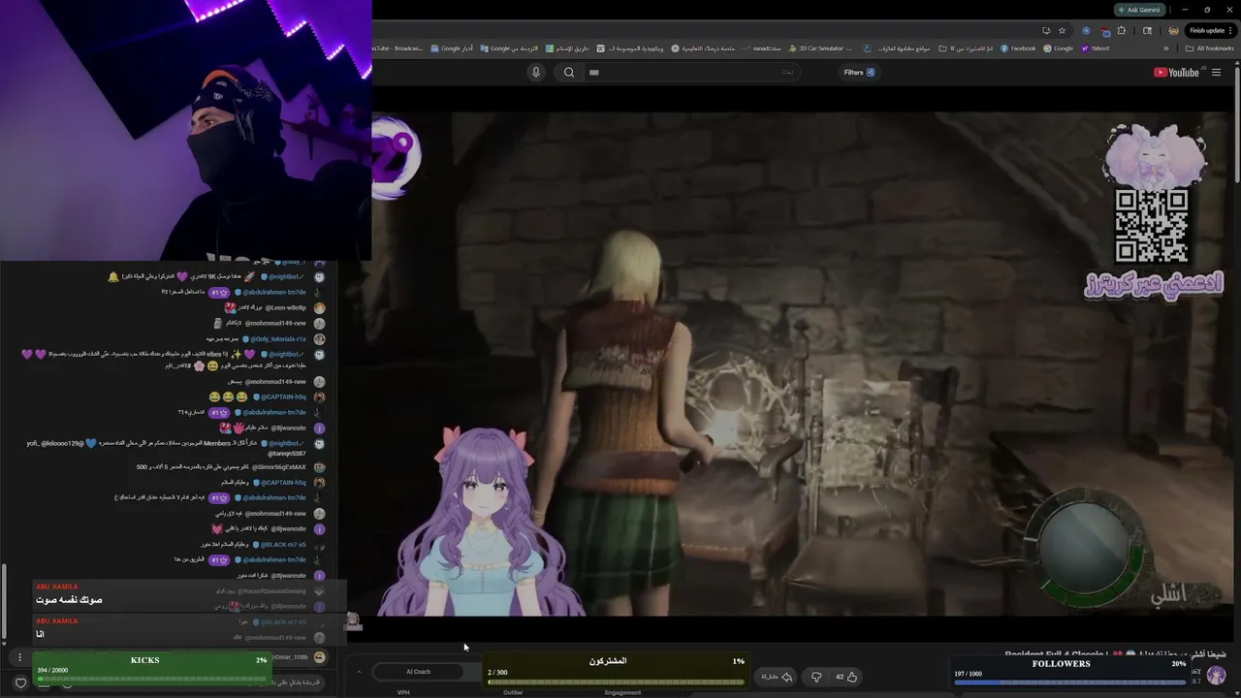Open the chat three-dot options menu
Screen dimensions: 1241x698
(x=19, y=657)
